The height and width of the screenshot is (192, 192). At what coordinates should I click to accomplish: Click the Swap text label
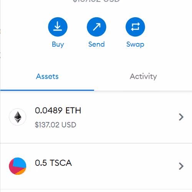coord(135,45)
